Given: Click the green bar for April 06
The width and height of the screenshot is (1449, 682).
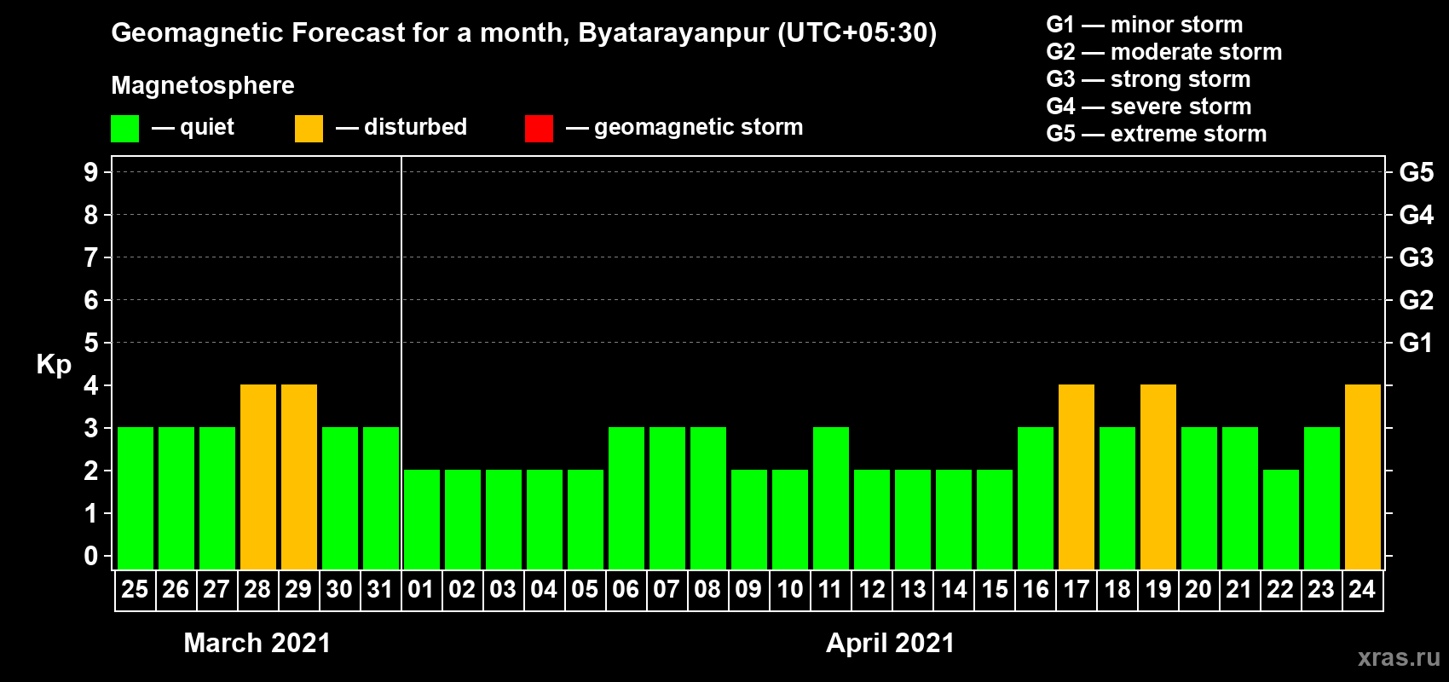Looking at the screenshot, I should [626, 498].
